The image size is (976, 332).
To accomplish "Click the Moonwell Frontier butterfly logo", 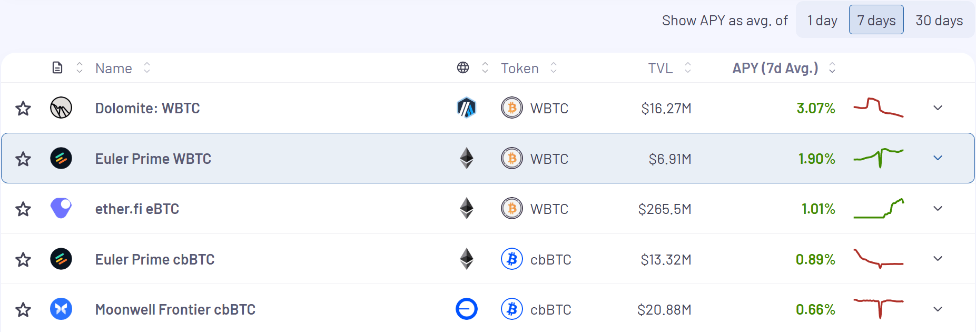I will point(61,309).
